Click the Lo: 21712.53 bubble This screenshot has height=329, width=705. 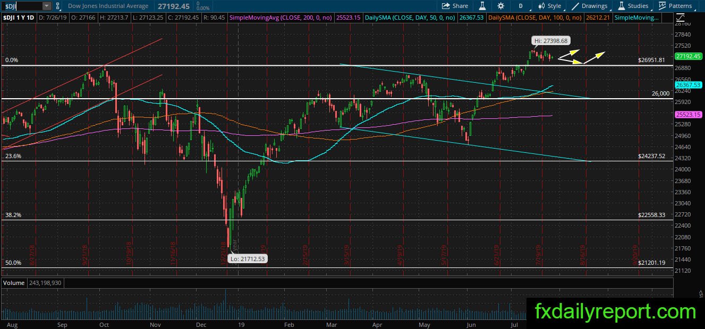247,258
